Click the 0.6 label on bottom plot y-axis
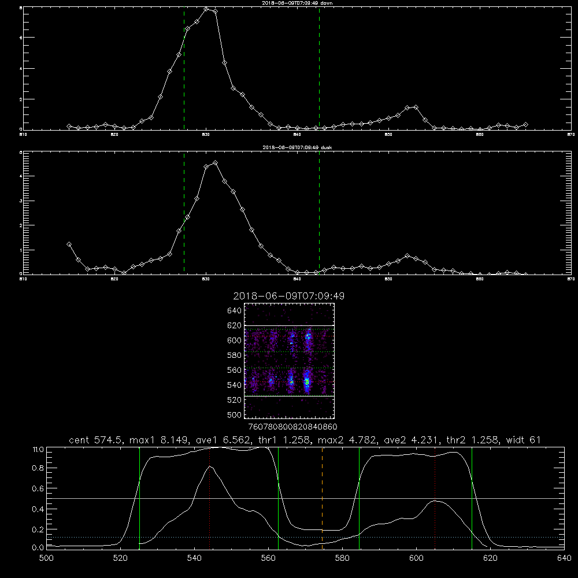578x578 pixels. tap(38, 489)
